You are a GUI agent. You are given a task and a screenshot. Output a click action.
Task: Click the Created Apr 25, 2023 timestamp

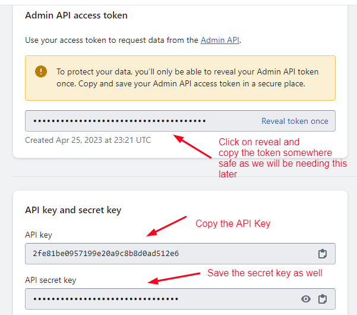(x=88, y=141)
